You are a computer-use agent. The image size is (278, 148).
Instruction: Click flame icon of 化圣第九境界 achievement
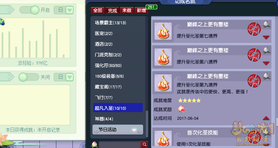[x=163, y=83]
